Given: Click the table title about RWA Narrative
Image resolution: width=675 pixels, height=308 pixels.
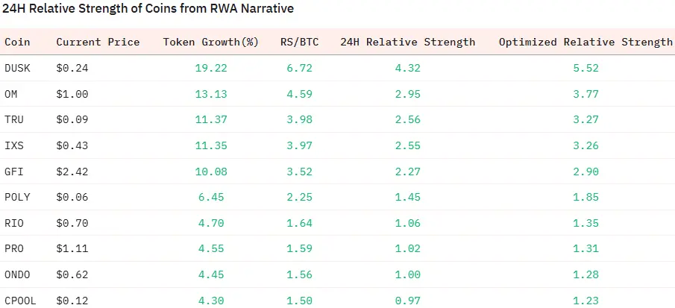Looking at the screenshot, I should [148, 10].
